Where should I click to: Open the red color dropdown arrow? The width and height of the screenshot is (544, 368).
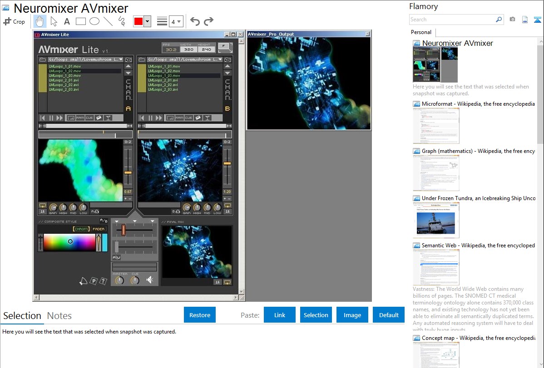tap(148, 21)
